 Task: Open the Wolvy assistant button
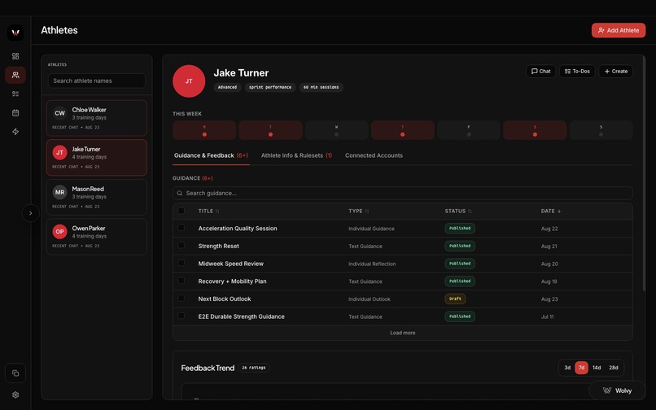617,390
